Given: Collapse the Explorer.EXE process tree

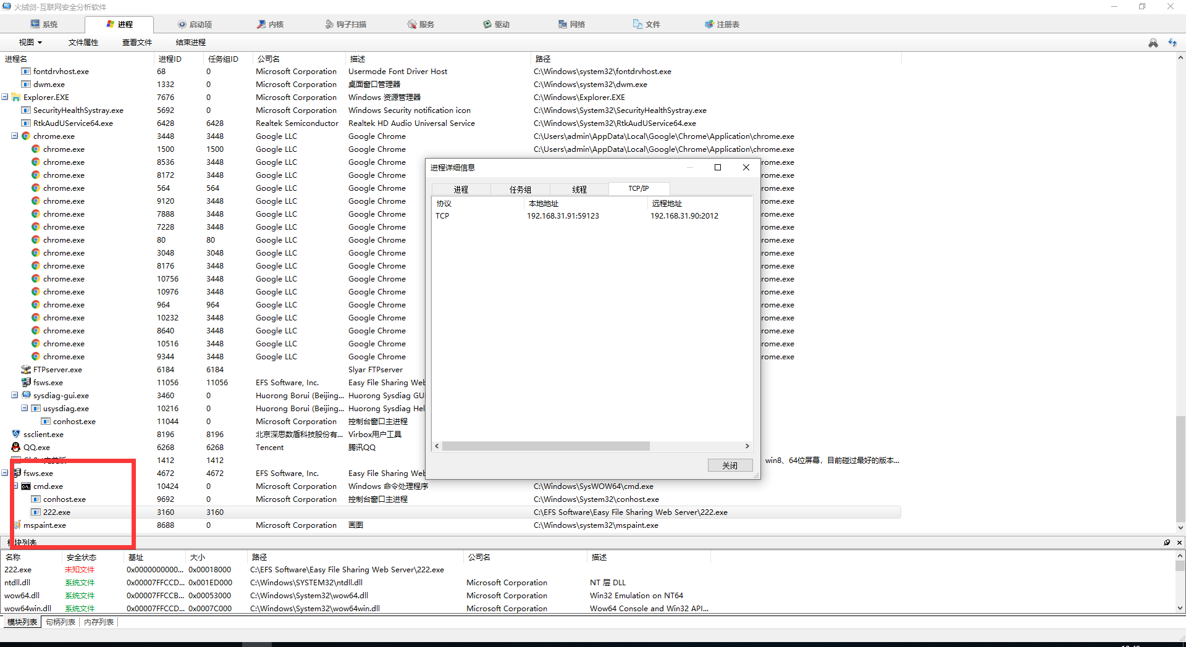Looking at the screenshot, I should [x=5, y=98].
